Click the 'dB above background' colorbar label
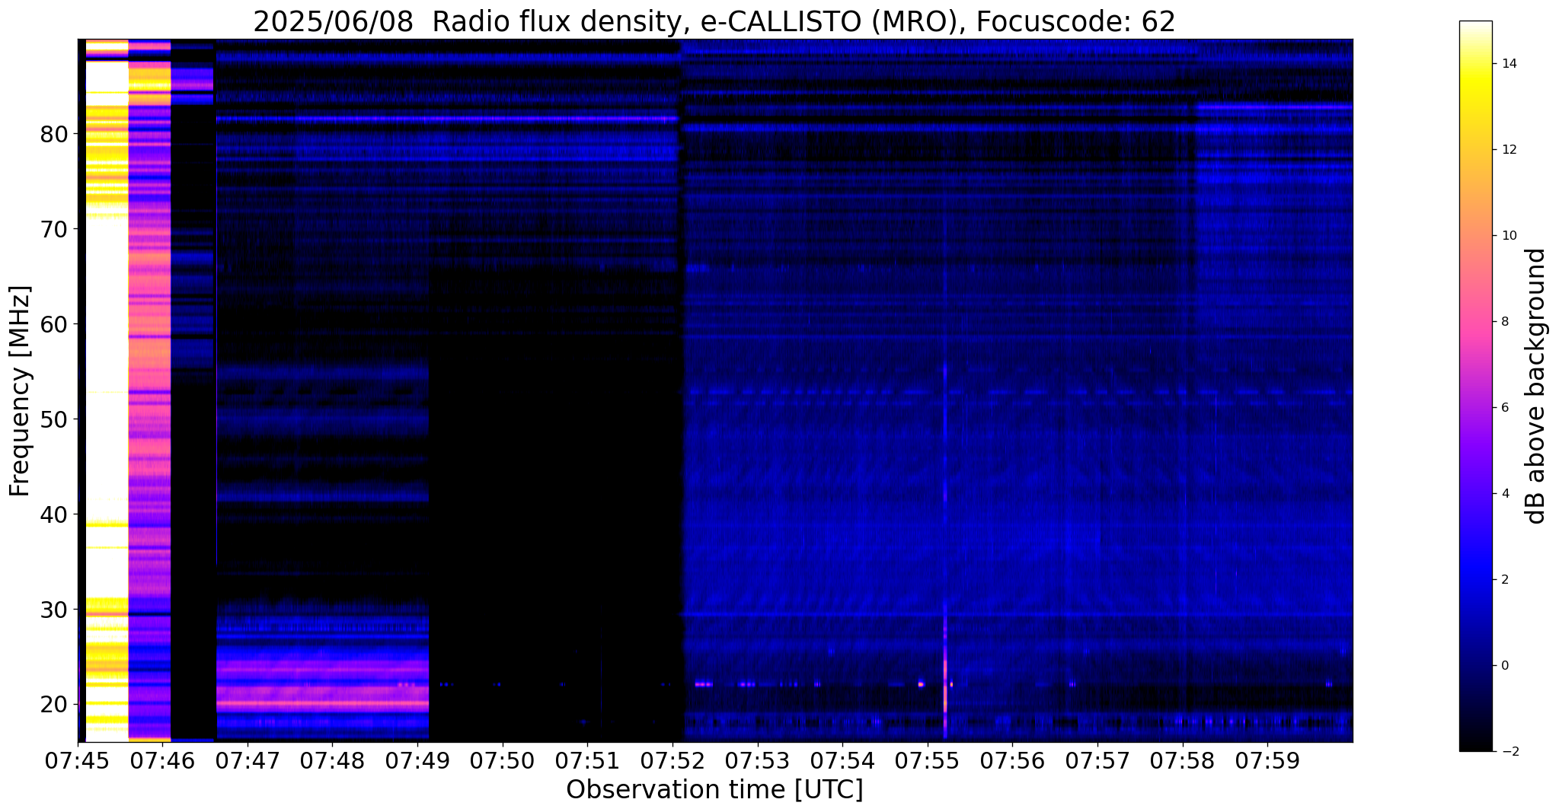Viewport: 1559px width, 812px height. tap(1535, 386)
